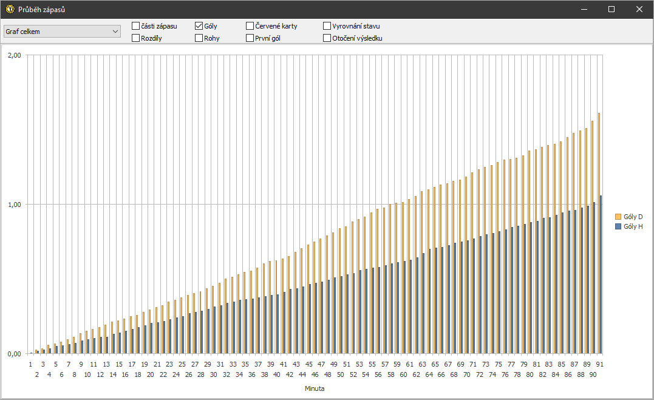654x400 pixels.
Task: Click x-axis label '15'
Action: tap(119, 365)
